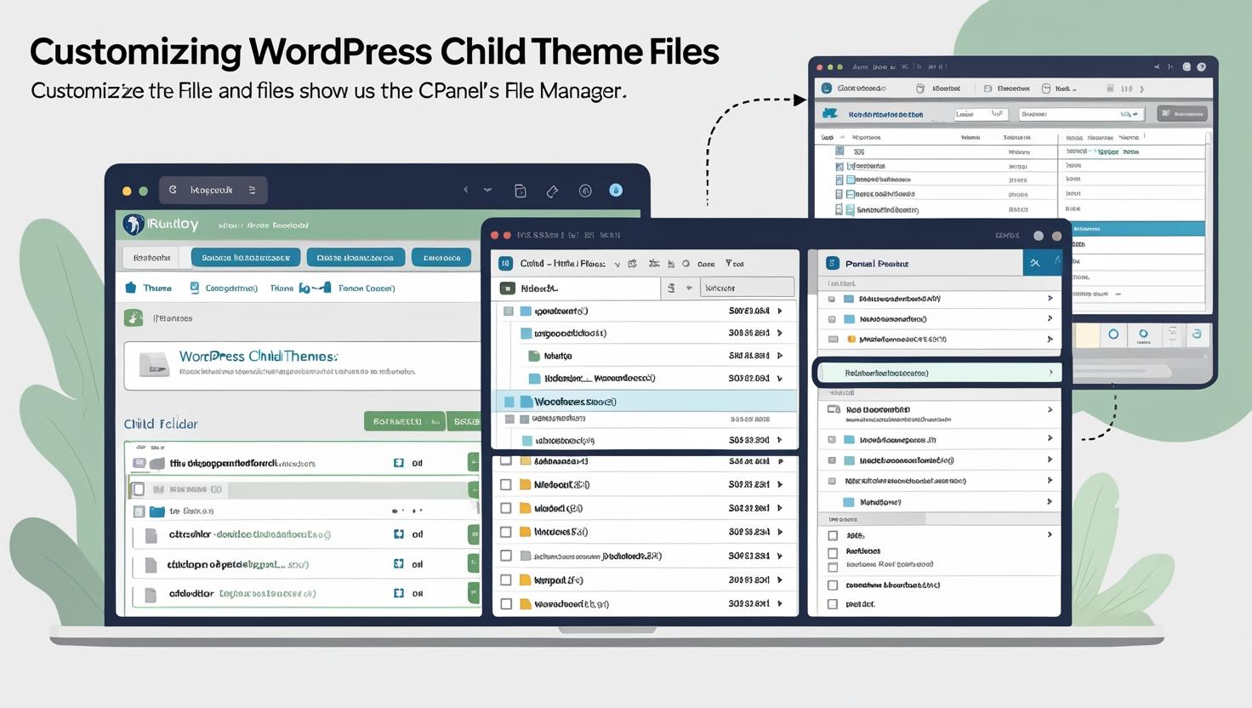The image size is (1252, 708).
Task: Open the caret dropdown in left browser title bar
Action: [x=487, y=190]
